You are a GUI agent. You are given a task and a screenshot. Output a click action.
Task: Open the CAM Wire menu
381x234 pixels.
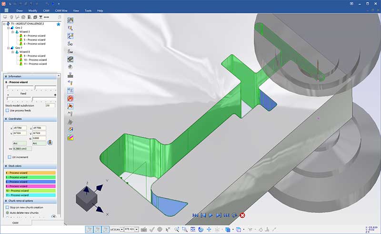coord(61,10)
